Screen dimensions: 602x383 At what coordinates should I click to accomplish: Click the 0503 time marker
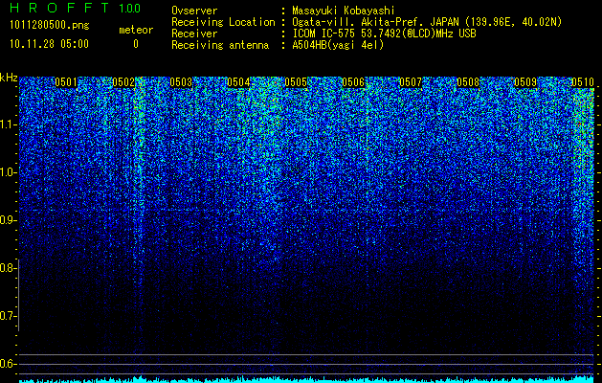pyautogui.click(x=181, y=82)
